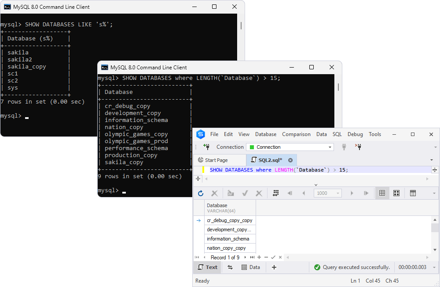Viewport: 440px width, 287px height.
Task: Select the cr_debug_copy_copy cell
Action: 230,221
